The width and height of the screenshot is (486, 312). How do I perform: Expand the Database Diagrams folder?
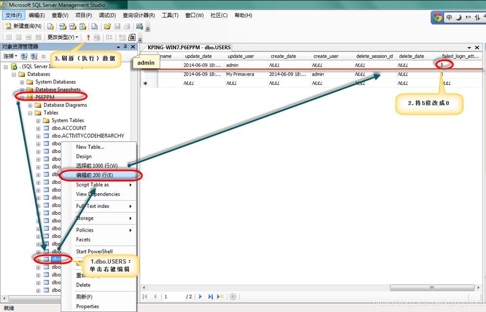coord(30,105)
